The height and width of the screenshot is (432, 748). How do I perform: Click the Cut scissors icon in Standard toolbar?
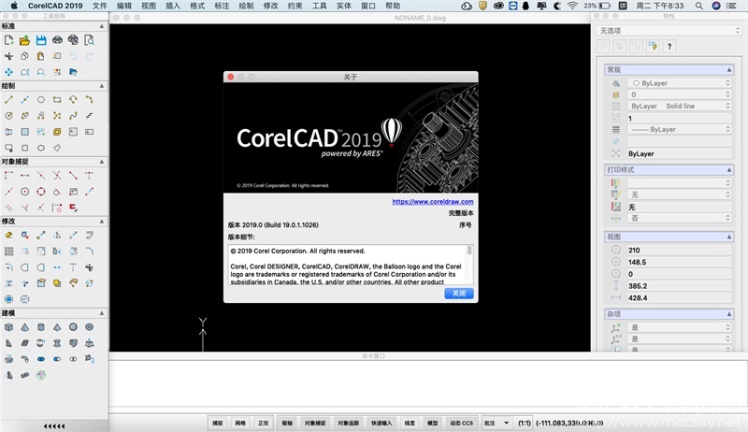[8, 56]
